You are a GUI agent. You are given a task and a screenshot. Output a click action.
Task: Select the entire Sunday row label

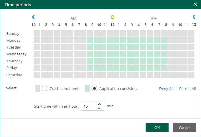pos(13,33)
